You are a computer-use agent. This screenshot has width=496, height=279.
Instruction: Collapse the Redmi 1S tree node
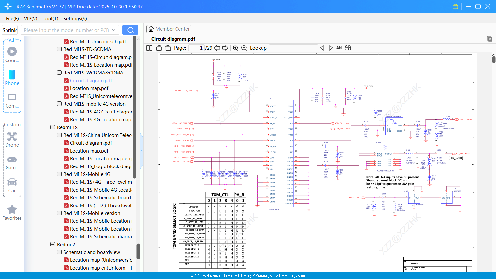53,127
